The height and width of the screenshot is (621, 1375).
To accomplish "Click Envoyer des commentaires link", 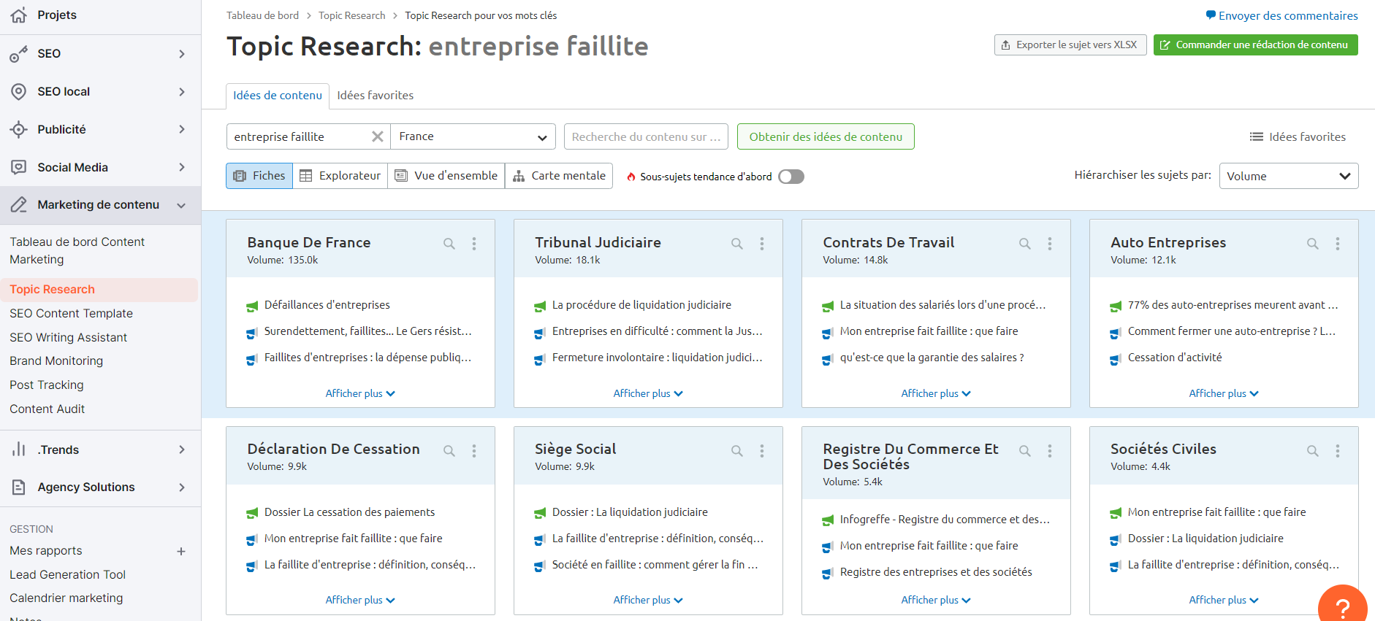I will (1281, 15).
